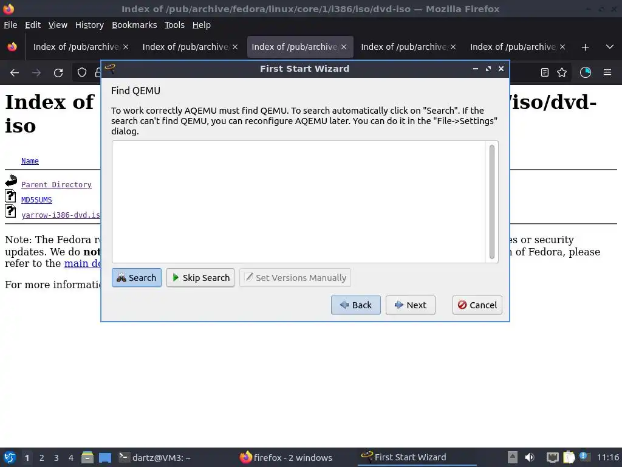Viewport: 622px width, 467px height.
Task: Open the volume control in the system tray
Action: point(530,457)
